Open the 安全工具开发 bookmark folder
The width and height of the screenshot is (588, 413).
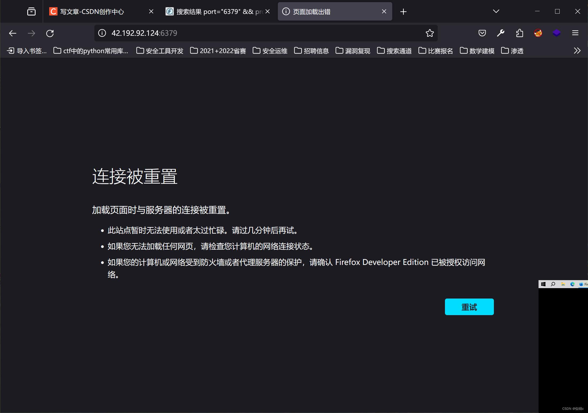tap(160, 51)
